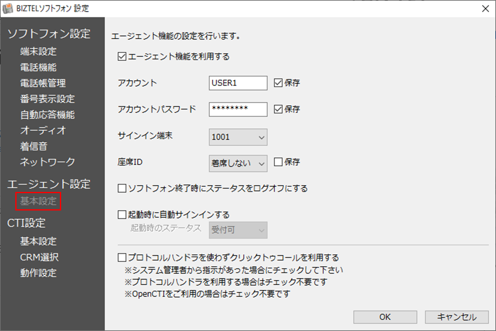Open the CRM選択 settings page

[x=39, y=257]
